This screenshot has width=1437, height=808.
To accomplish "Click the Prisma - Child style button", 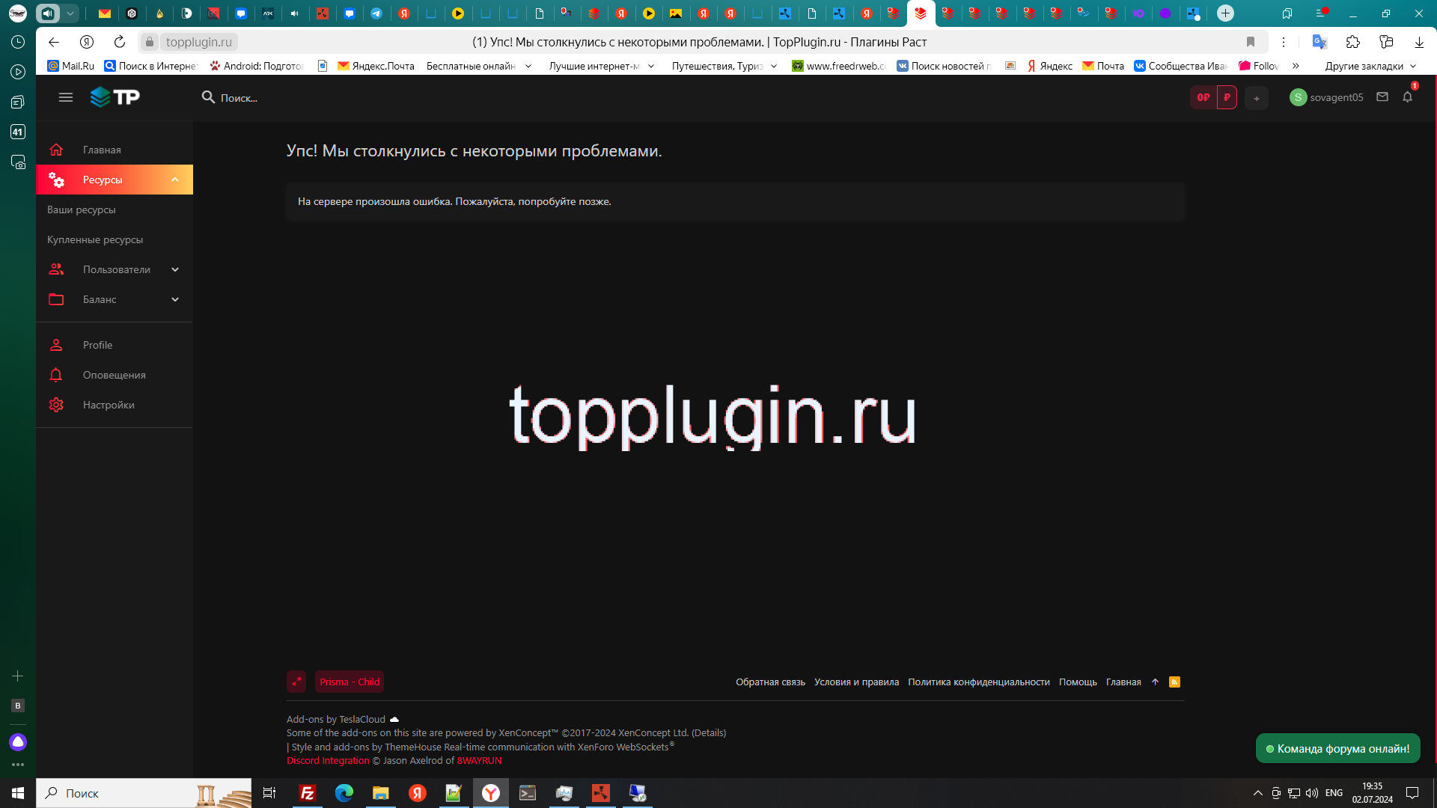I will 350,682.
